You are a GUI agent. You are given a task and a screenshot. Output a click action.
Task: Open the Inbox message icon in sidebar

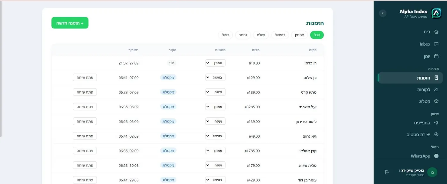click(436, 44)
